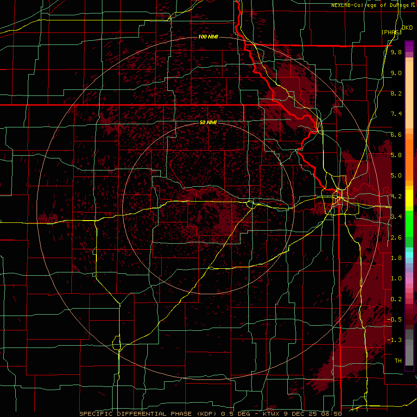The image size is (417, 417).
Task: Click the NEXLAB logo icon after DuPage
Action: [413, 5]
